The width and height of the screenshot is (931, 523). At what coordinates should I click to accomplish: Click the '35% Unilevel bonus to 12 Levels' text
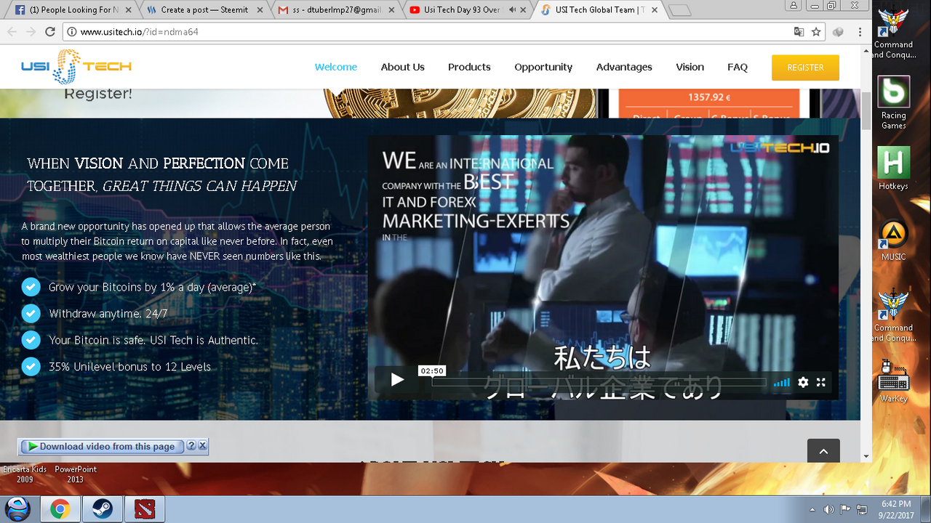click(129, 367)
